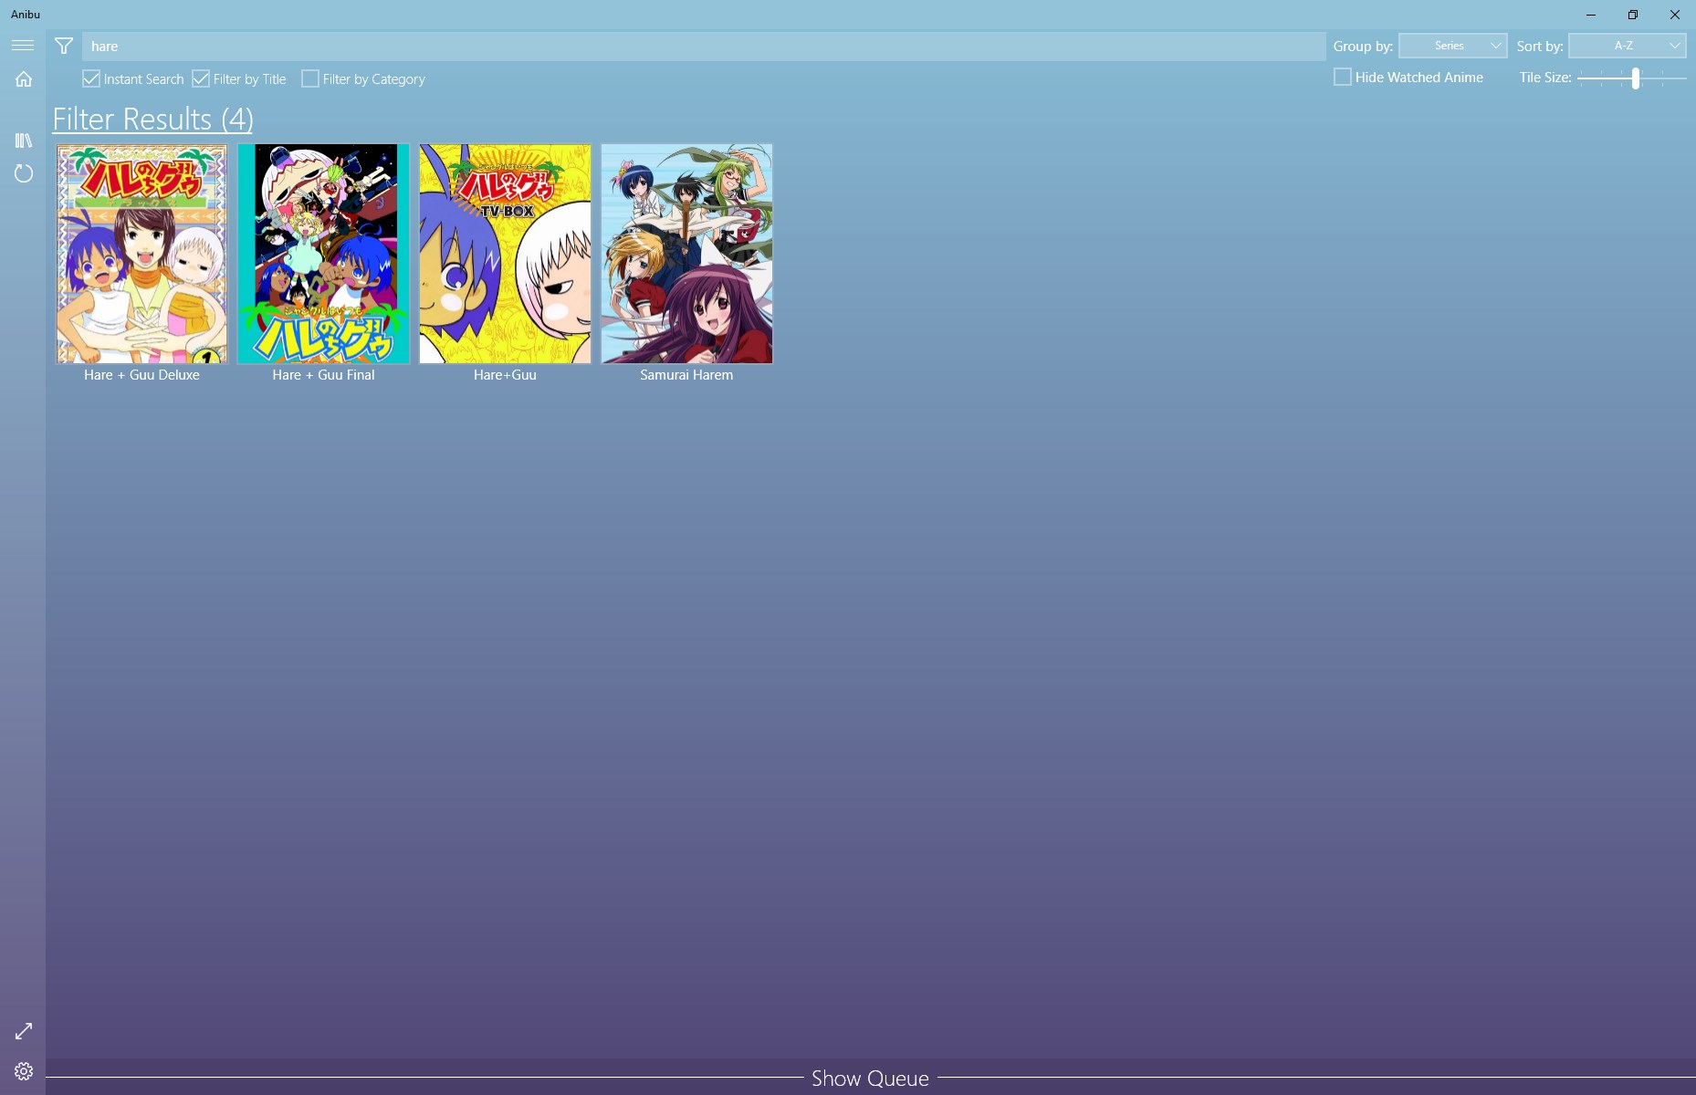Close the Anibu window

[x=1675, y=15]
